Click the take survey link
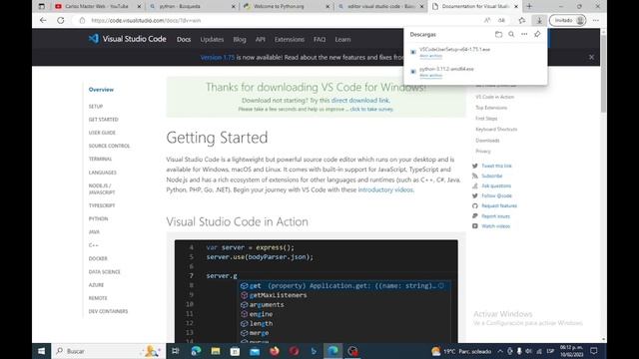This screenshot has height=359, width=639. click(x=371, y=109)
